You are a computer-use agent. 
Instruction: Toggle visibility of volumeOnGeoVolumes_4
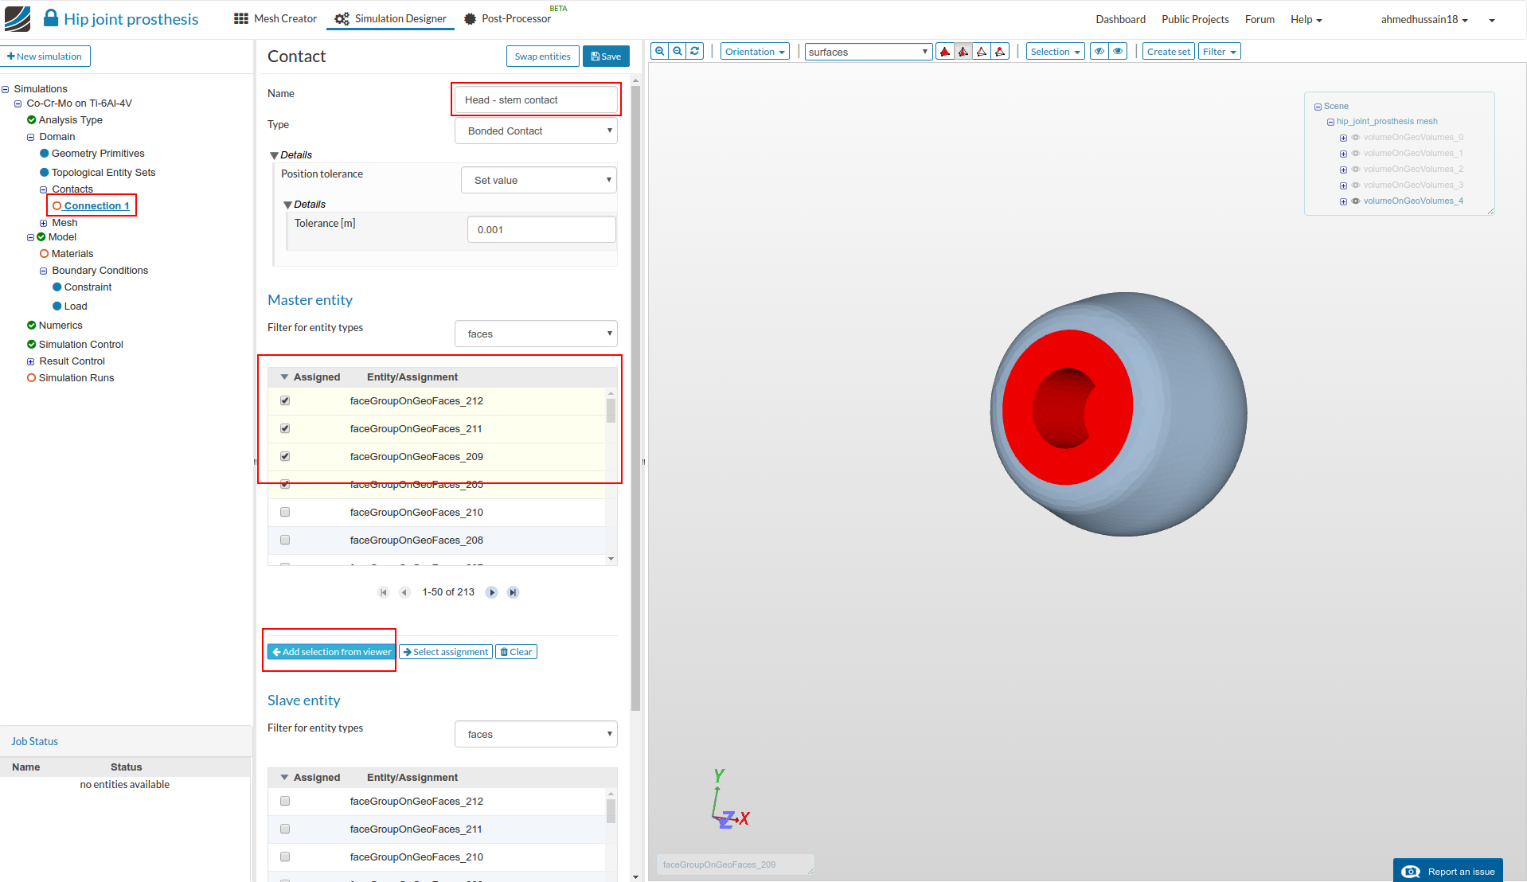coord(1356,201)
